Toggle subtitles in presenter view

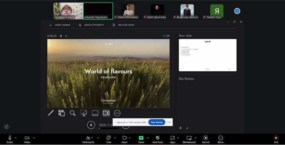click(95, 113)
